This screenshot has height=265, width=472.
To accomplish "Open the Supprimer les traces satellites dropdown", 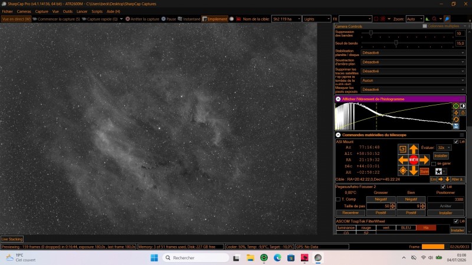I will pos(413,71).
